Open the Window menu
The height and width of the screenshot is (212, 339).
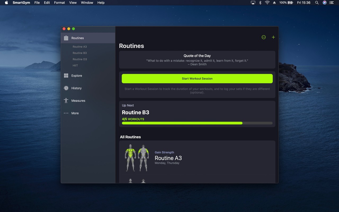tap(87, 3)
